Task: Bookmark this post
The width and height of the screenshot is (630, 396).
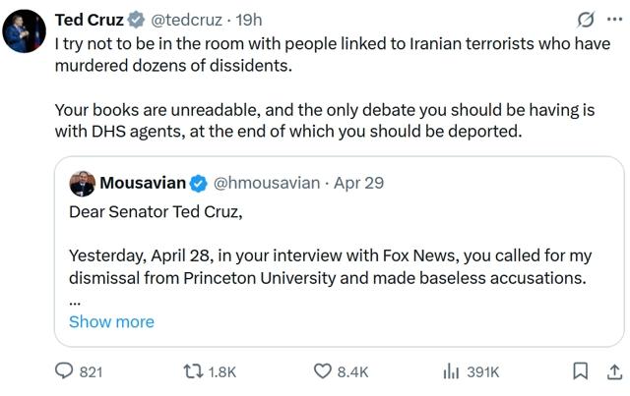Action: (580, 370)
